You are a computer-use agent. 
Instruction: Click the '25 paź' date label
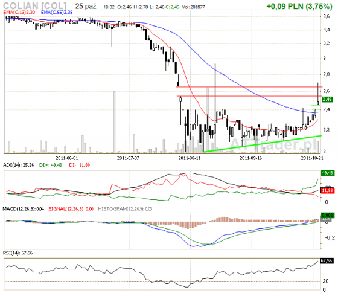pos(86,6)
